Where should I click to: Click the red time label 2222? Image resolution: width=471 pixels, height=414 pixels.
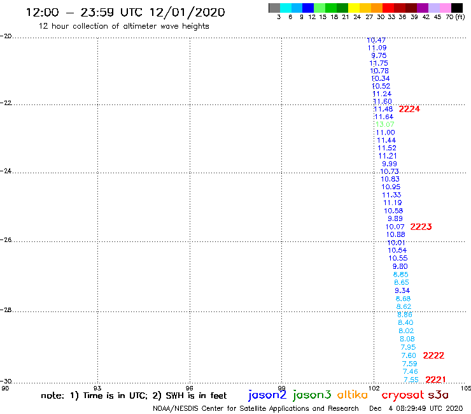tap(433, 355)
